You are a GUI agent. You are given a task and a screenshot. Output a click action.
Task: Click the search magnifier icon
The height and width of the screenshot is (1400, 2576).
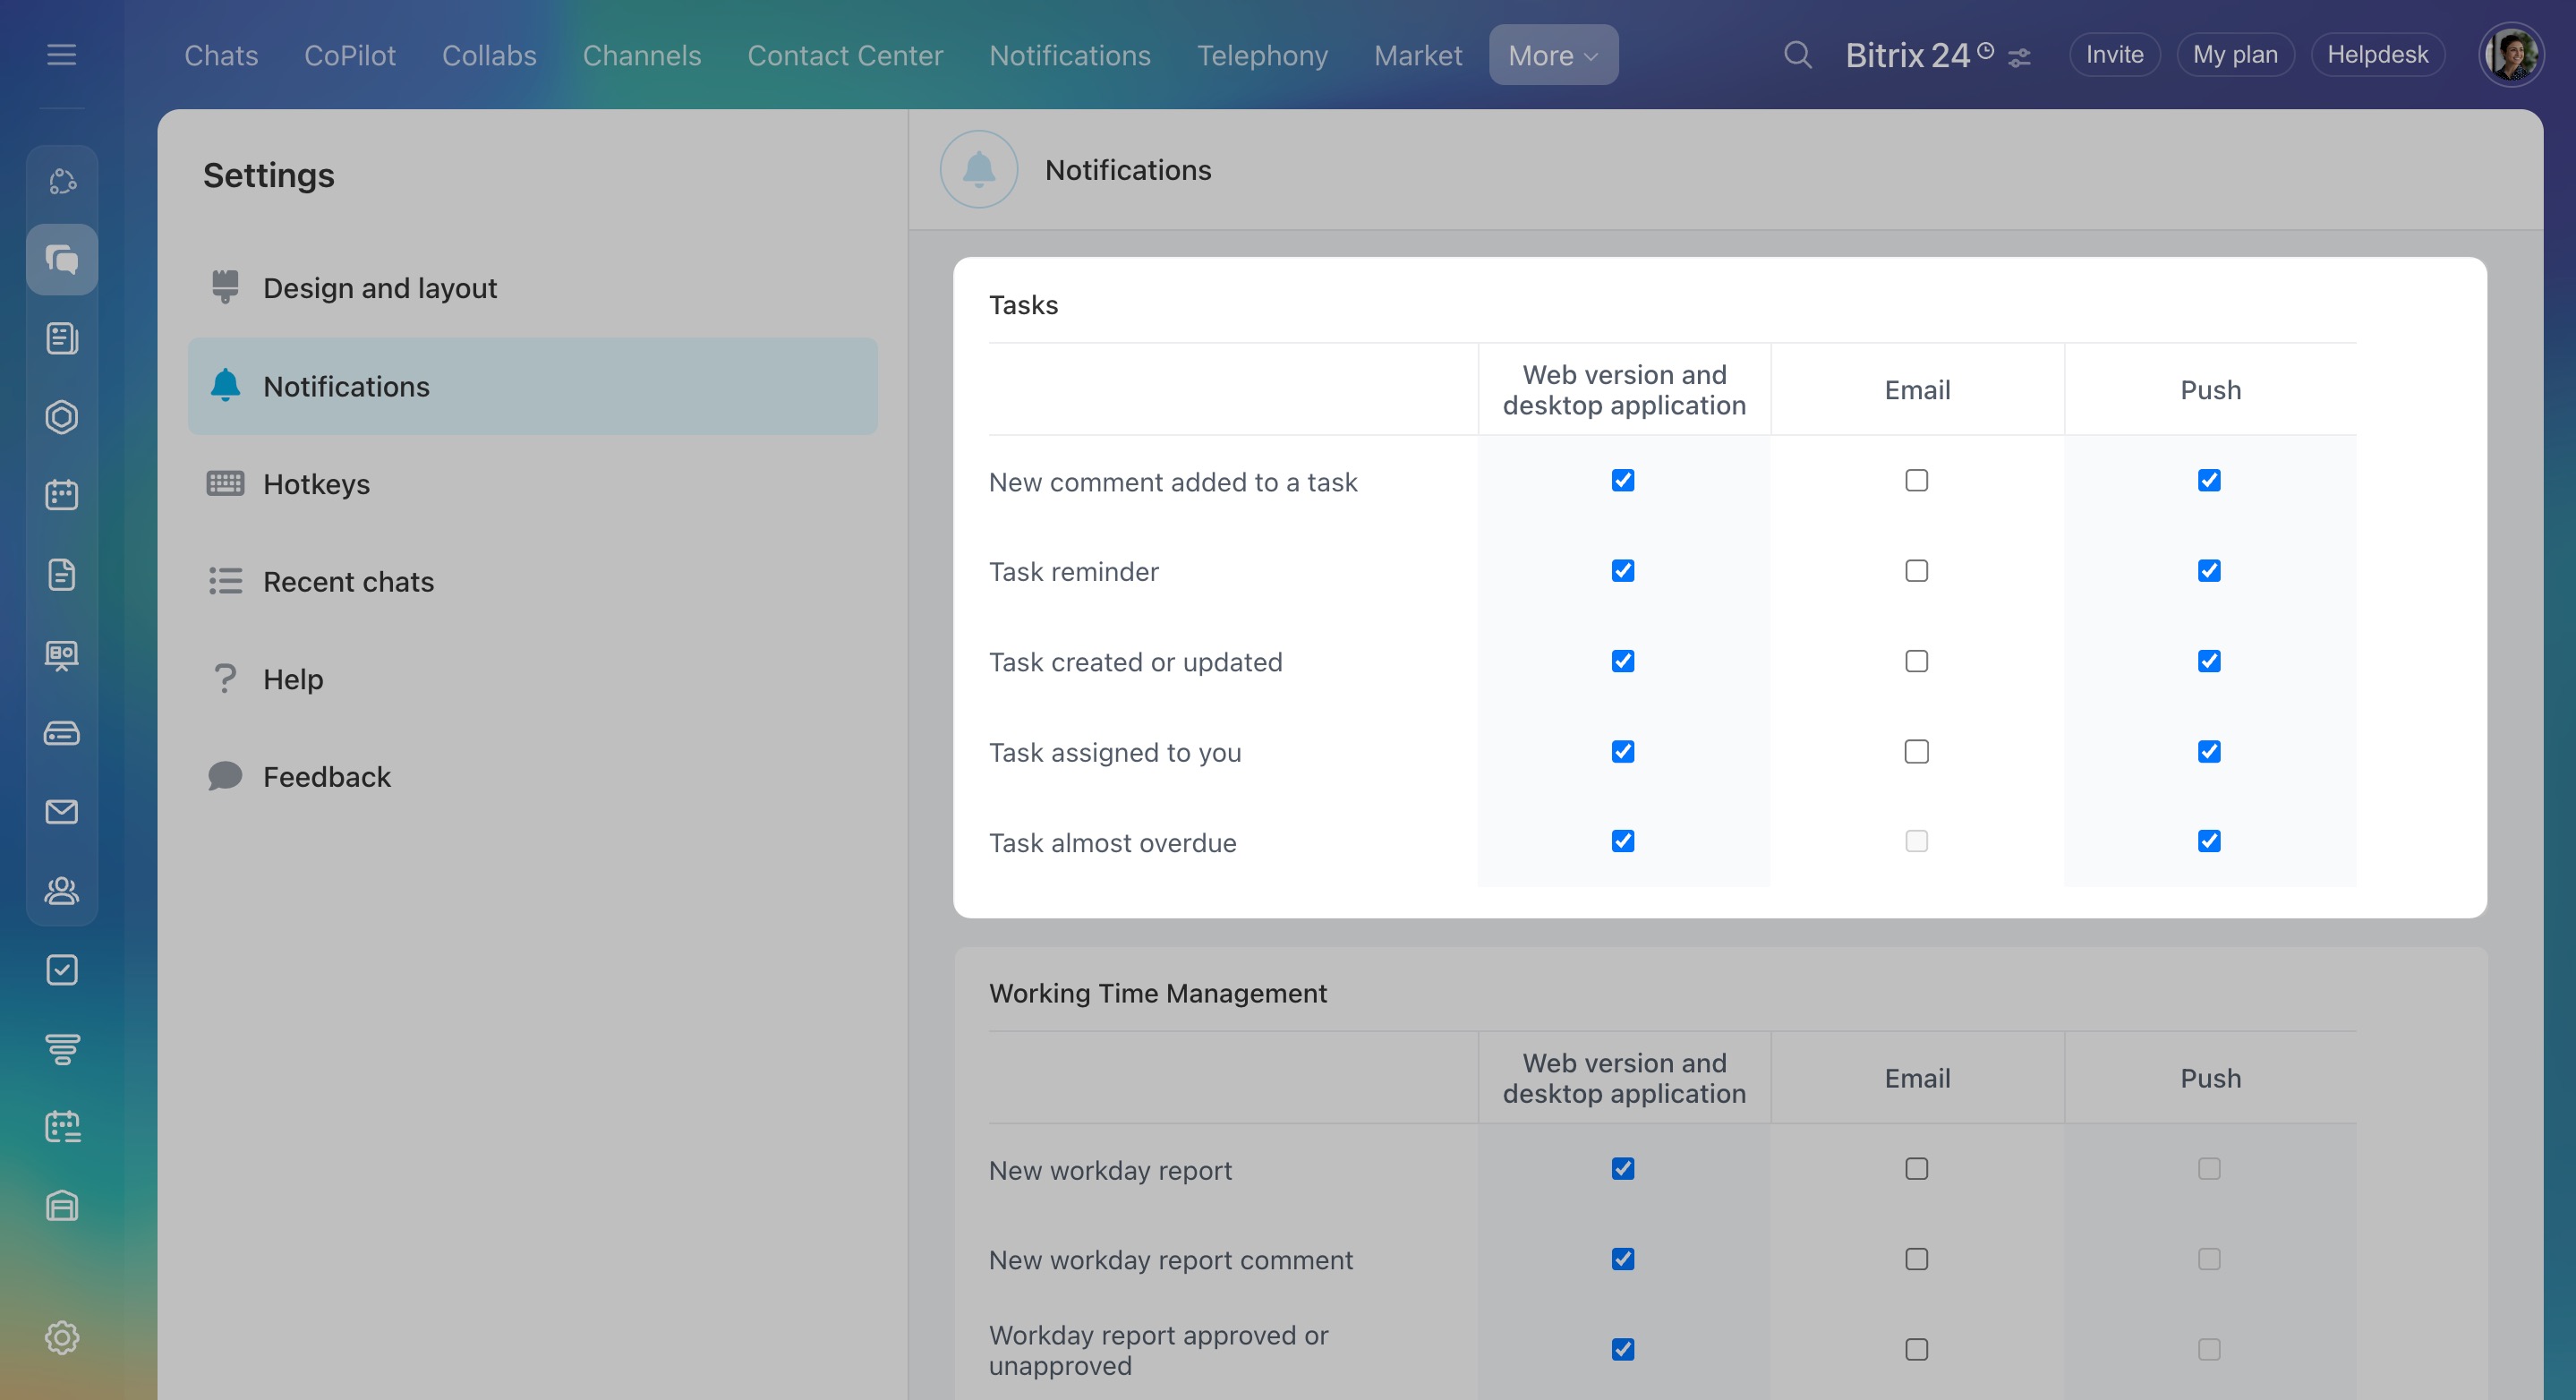pyautogui.click(x=1798, y=55)
